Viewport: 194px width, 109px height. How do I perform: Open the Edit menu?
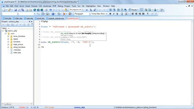(12, 6)
